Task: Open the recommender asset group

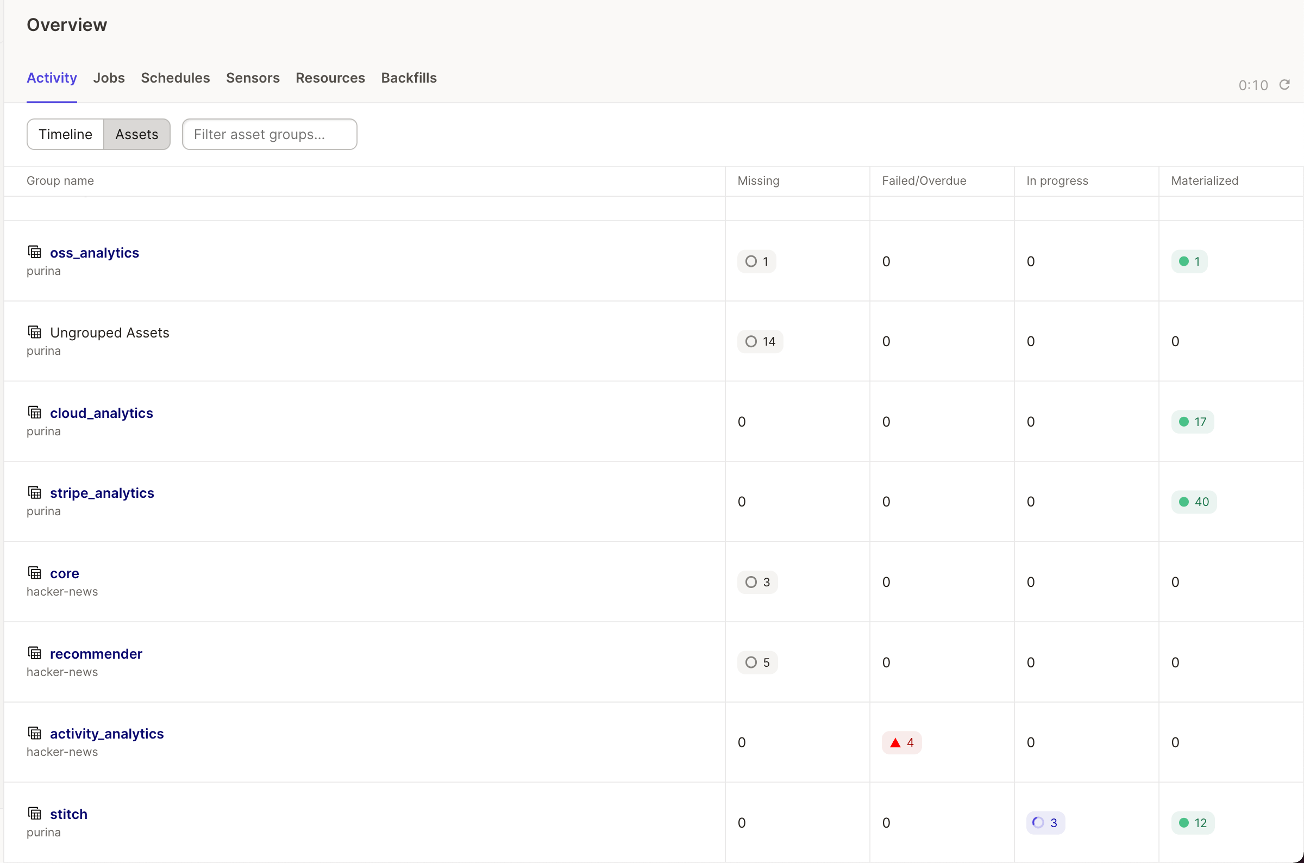Action: (x=96, y=653)
